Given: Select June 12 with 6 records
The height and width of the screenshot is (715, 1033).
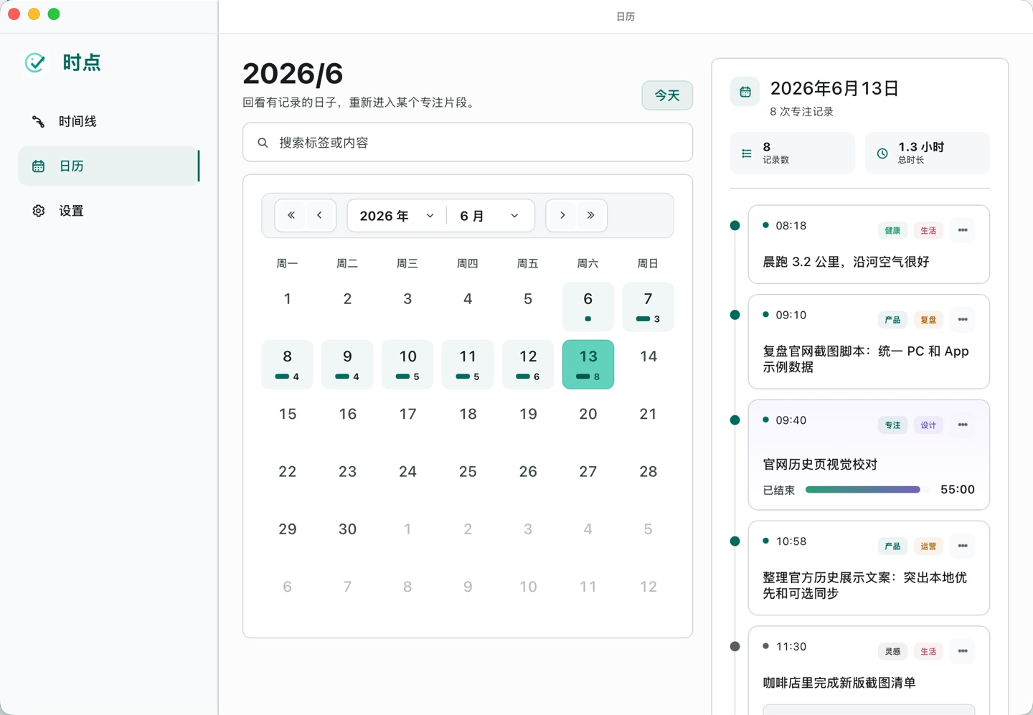Looking at the screenshot, I should coord(528,364).
